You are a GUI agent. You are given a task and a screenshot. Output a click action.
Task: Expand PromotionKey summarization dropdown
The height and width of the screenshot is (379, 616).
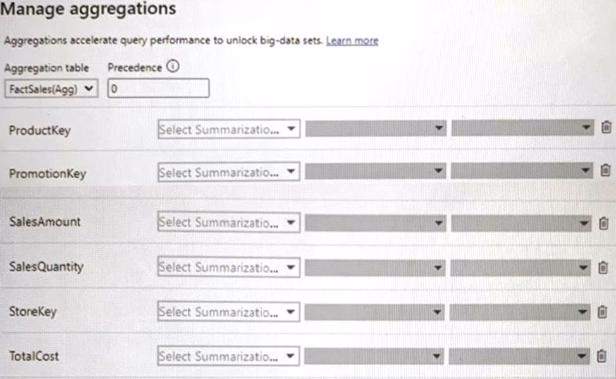[x=228, y=172]
